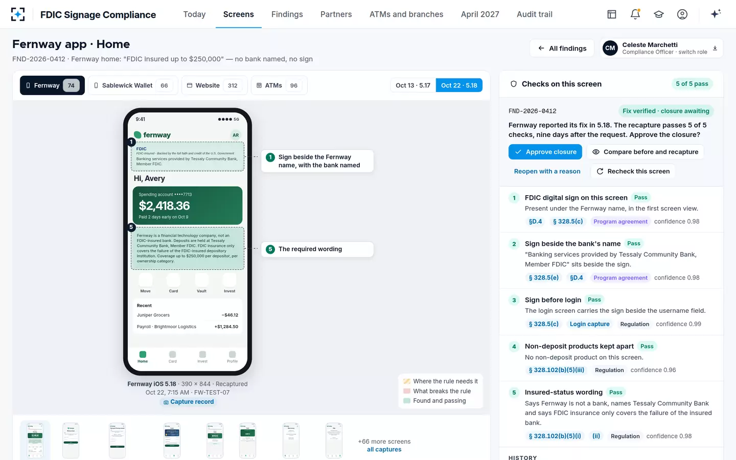Tap the Vault shortcut tile in the phone preview

point(202,280)
